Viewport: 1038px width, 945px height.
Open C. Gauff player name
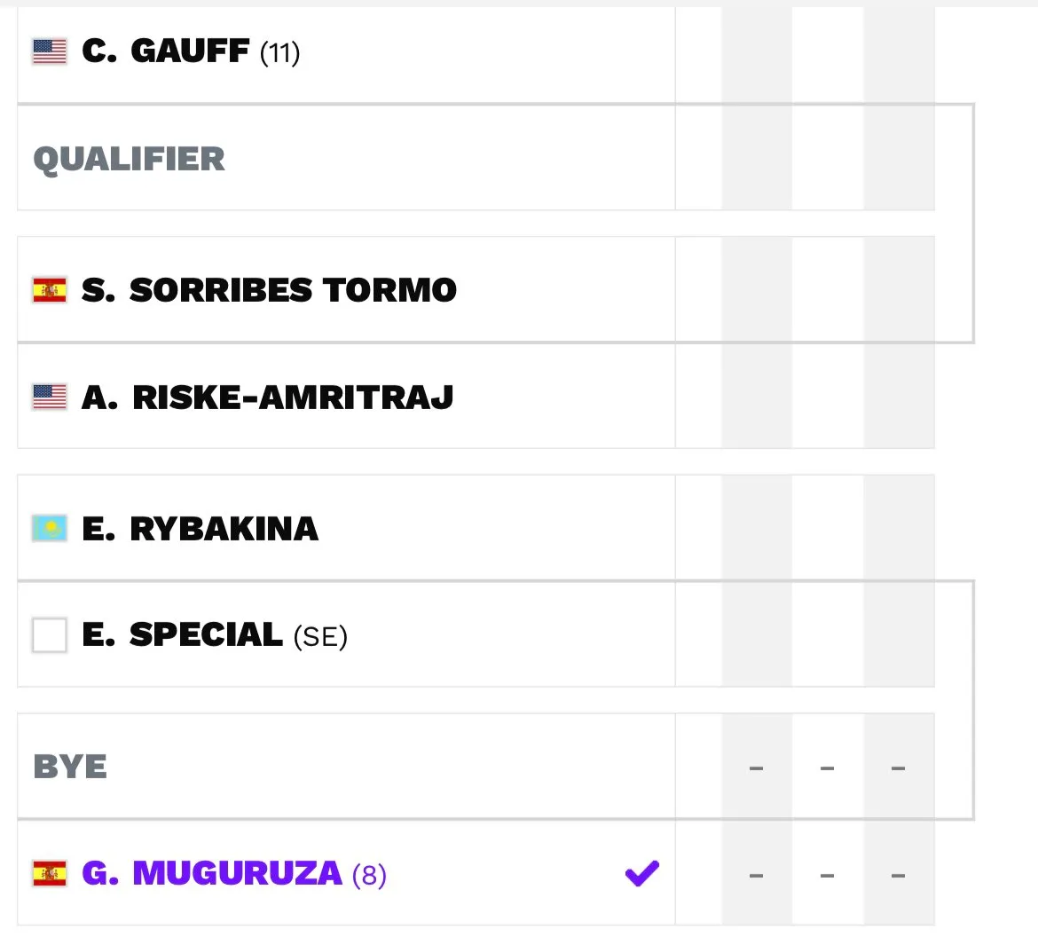(166, 51)
